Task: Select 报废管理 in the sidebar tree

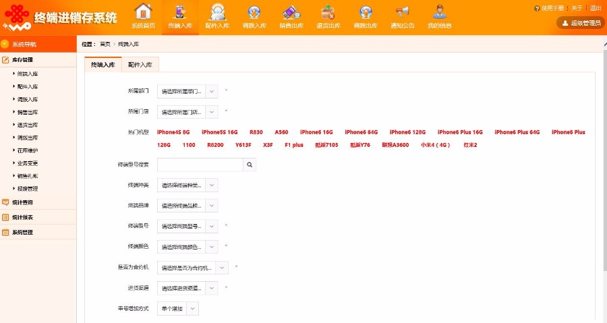Action: [28, 189]
